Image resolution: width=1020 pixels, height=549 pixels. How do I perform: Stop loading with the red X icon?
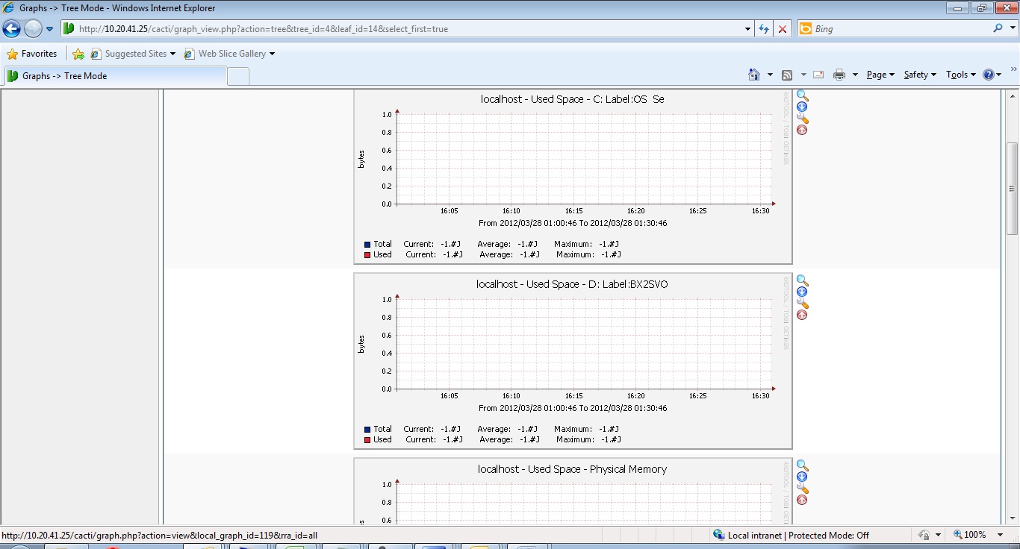click(x=783, y=29)
